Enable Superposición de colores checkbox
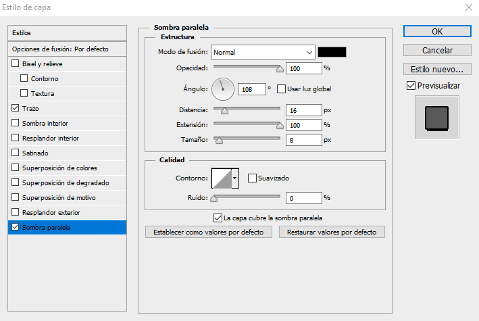The height and width of the screenshot is (321, 479). pos(15,168)
